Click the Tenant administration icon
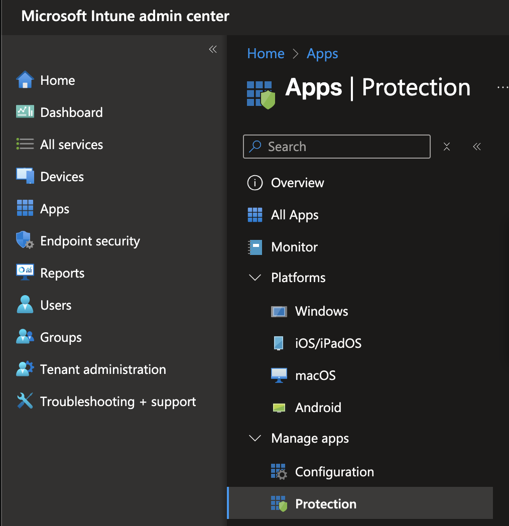The height and width of the screenshot is (526, 509). click(x=24, y=369)
